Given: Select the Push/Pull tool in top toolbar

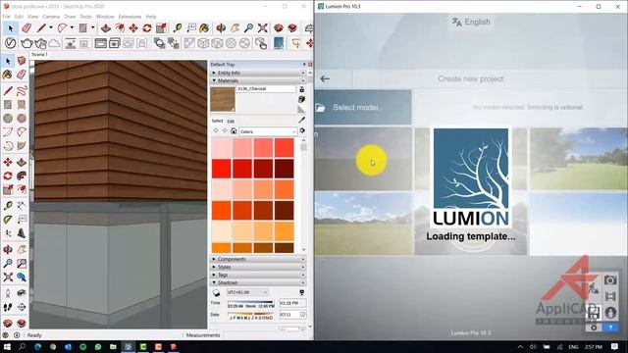Looking at the screenshot, I should (106, 28).
